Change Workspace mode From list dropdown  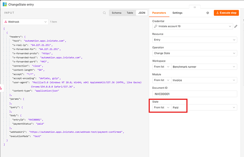pyautogui.click(x=162, y=67)
